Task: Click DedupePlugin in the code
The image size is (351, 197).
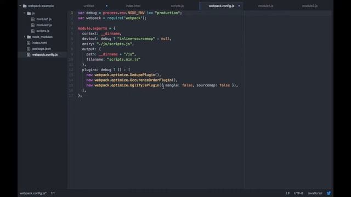Action: click(x=143, y=75)
